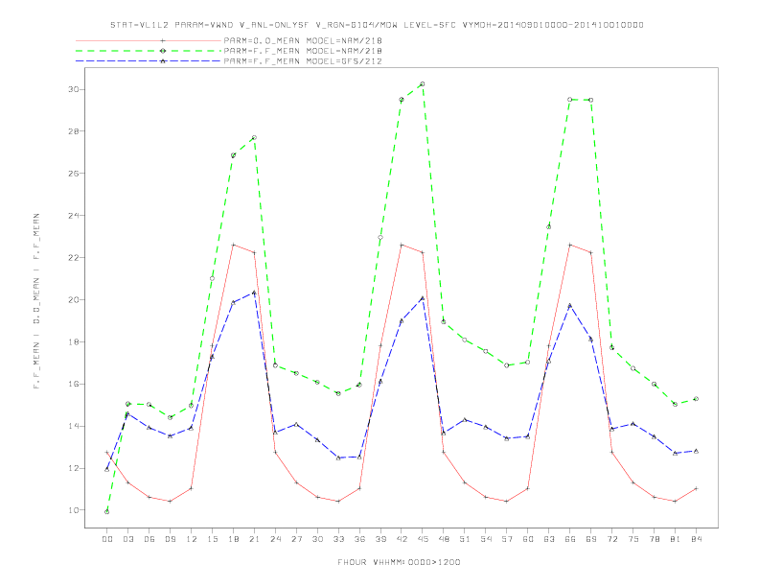Click x-axis tick label 51
Screen dimensions: 759x587
[465, 539]
